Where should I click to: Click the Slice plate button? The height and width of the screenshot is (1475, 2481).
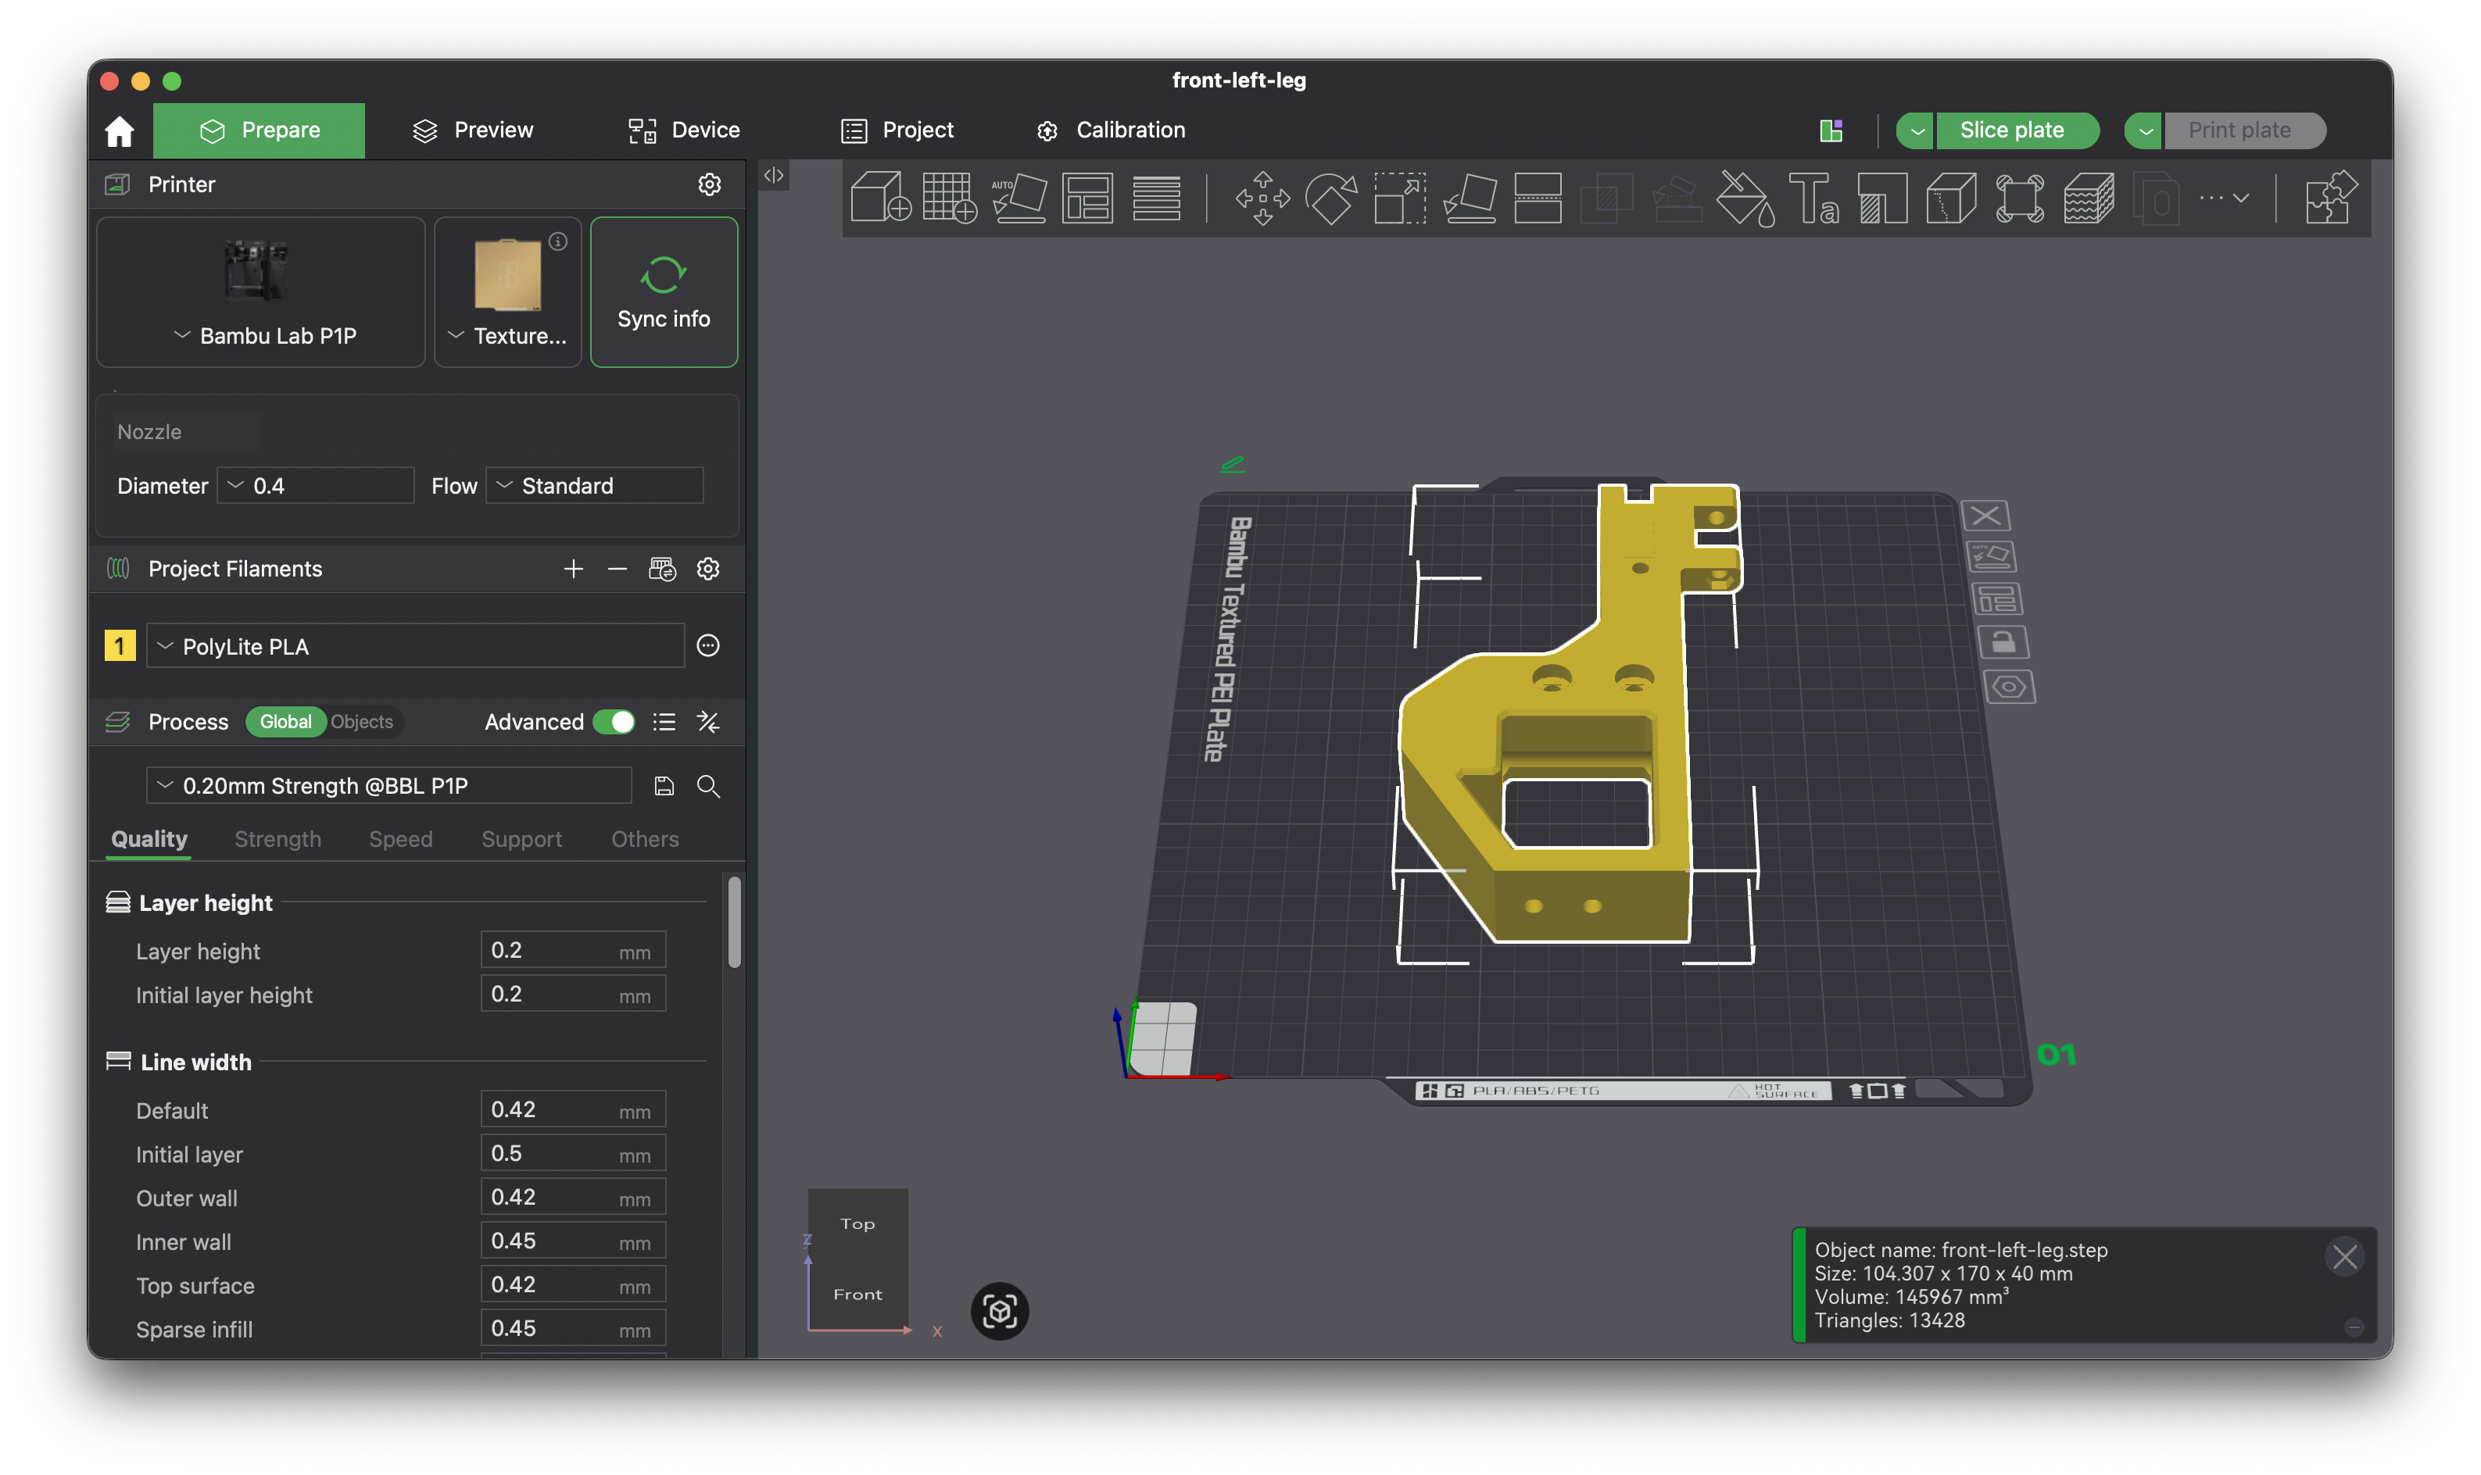pyautogui.click(x=2010, y=130)
